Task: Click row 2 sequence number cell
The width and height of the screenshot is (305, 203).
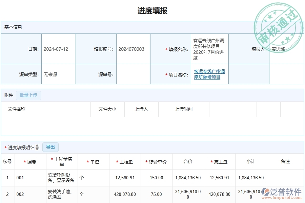Action: [7, 194]
